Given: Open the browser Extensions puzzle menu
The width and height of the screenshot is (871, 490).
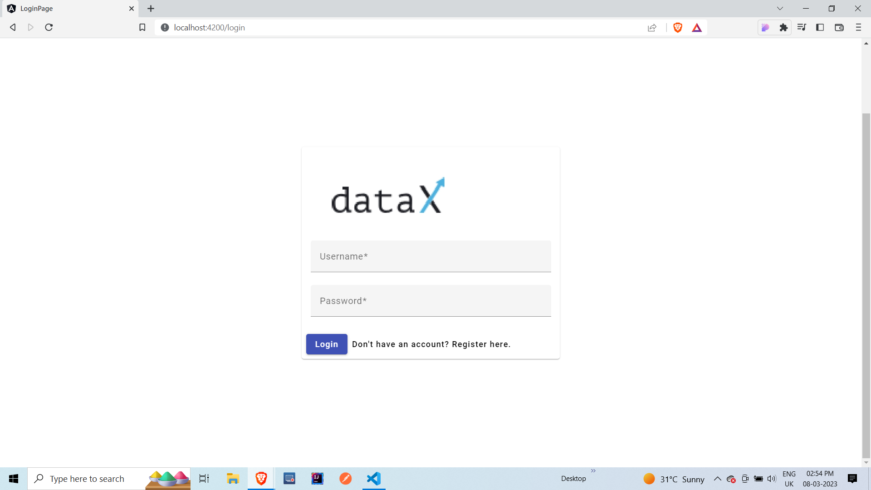Looking at the screenshot, I should coord(783,27).
